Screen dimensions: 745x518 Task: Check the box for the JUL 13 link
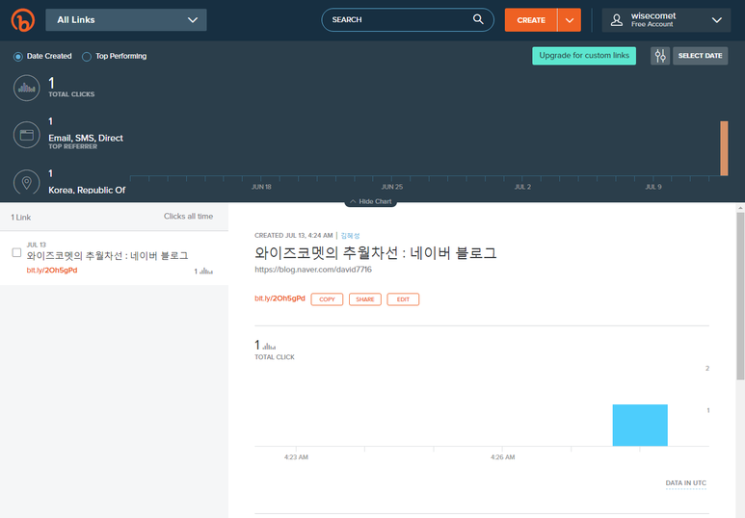click(16, 252)
